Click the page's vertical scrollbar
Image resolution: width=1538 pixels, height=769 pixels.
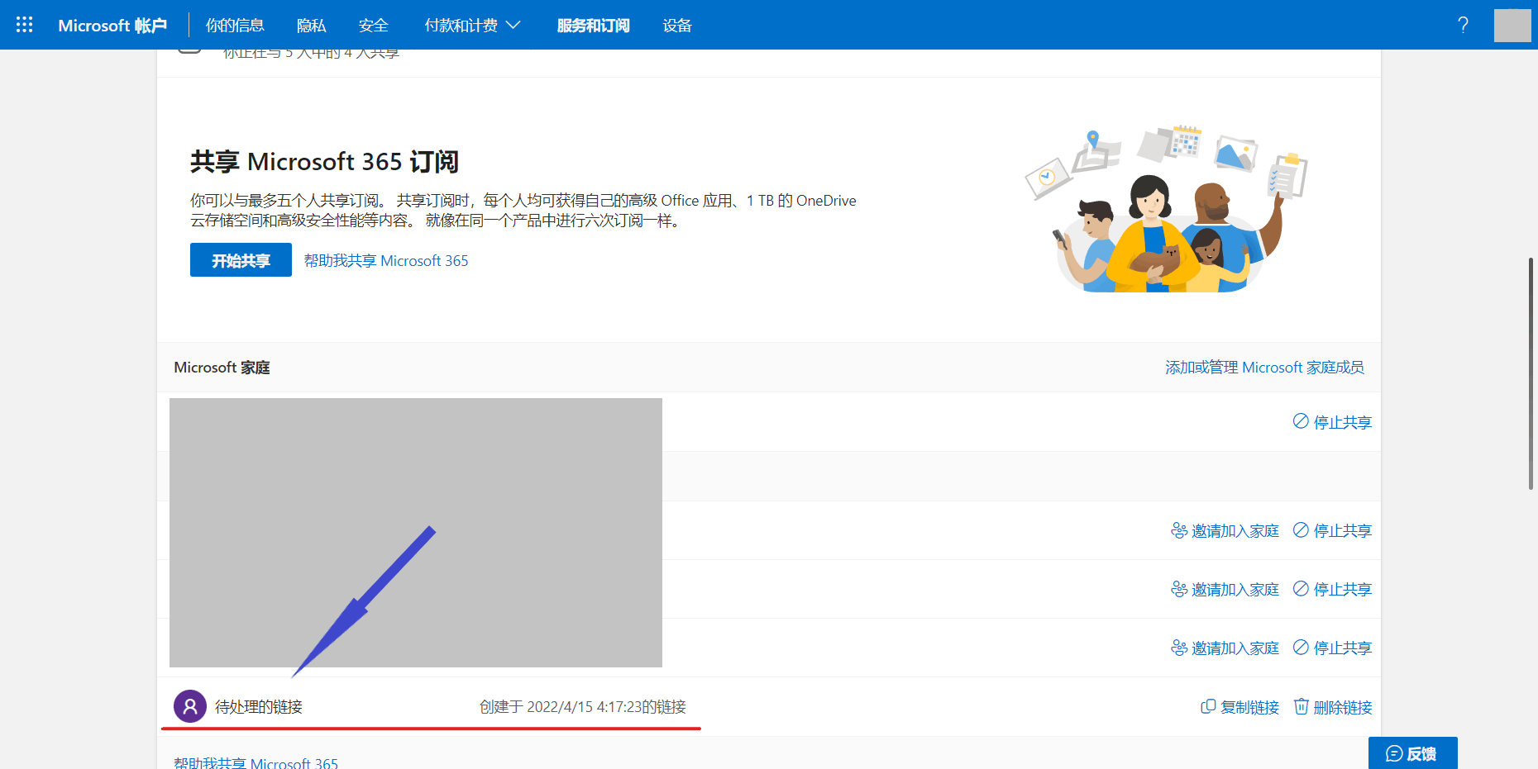pyautogui.click(x=1531, y=373)
